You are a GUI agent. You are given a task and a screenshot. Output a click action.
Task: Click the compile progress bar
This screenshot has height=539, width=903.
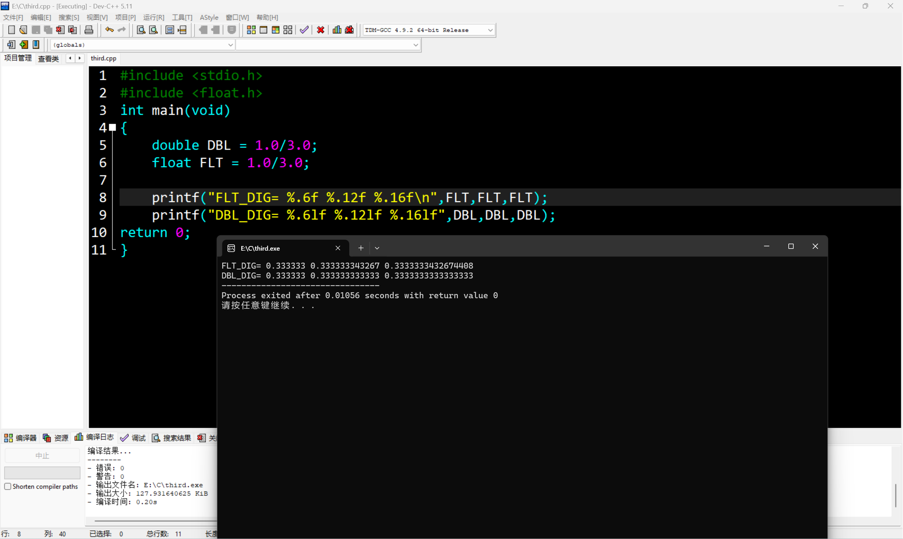pos(42,473)
